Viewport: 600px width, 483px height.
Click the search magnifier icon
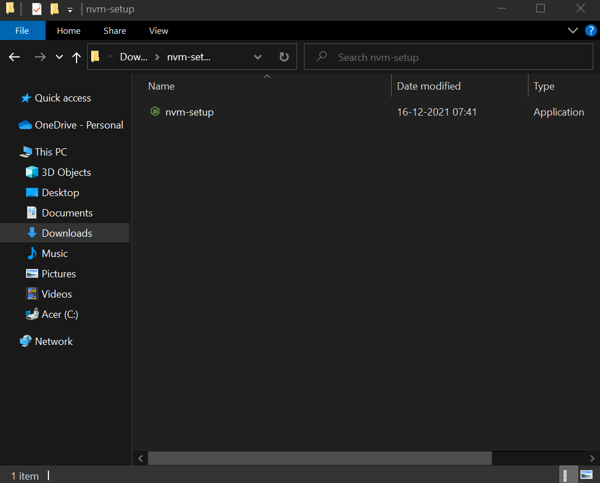tap(321, 57)
